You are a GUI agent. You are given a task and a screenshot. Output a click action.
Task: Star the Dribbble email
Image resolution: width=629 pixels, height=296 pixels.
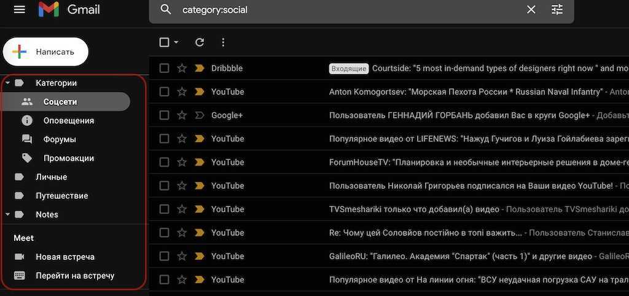(182, 69)
